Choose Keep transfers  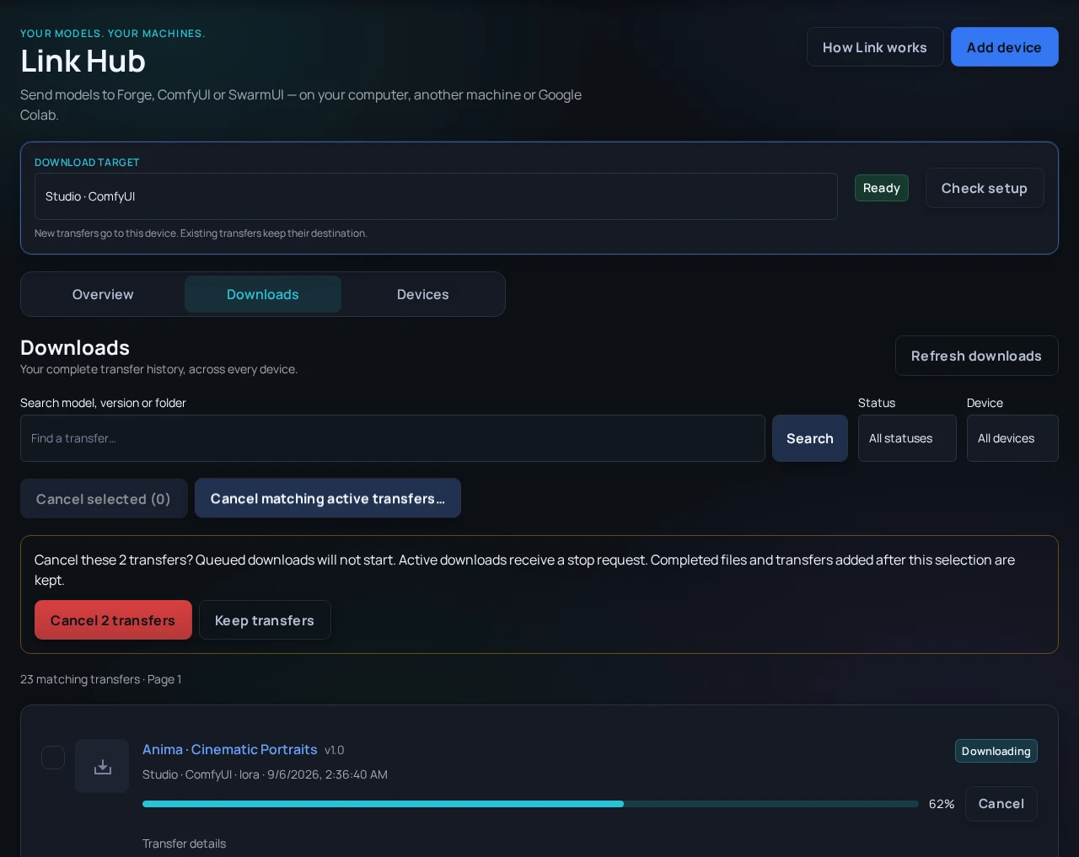(265, 620)
